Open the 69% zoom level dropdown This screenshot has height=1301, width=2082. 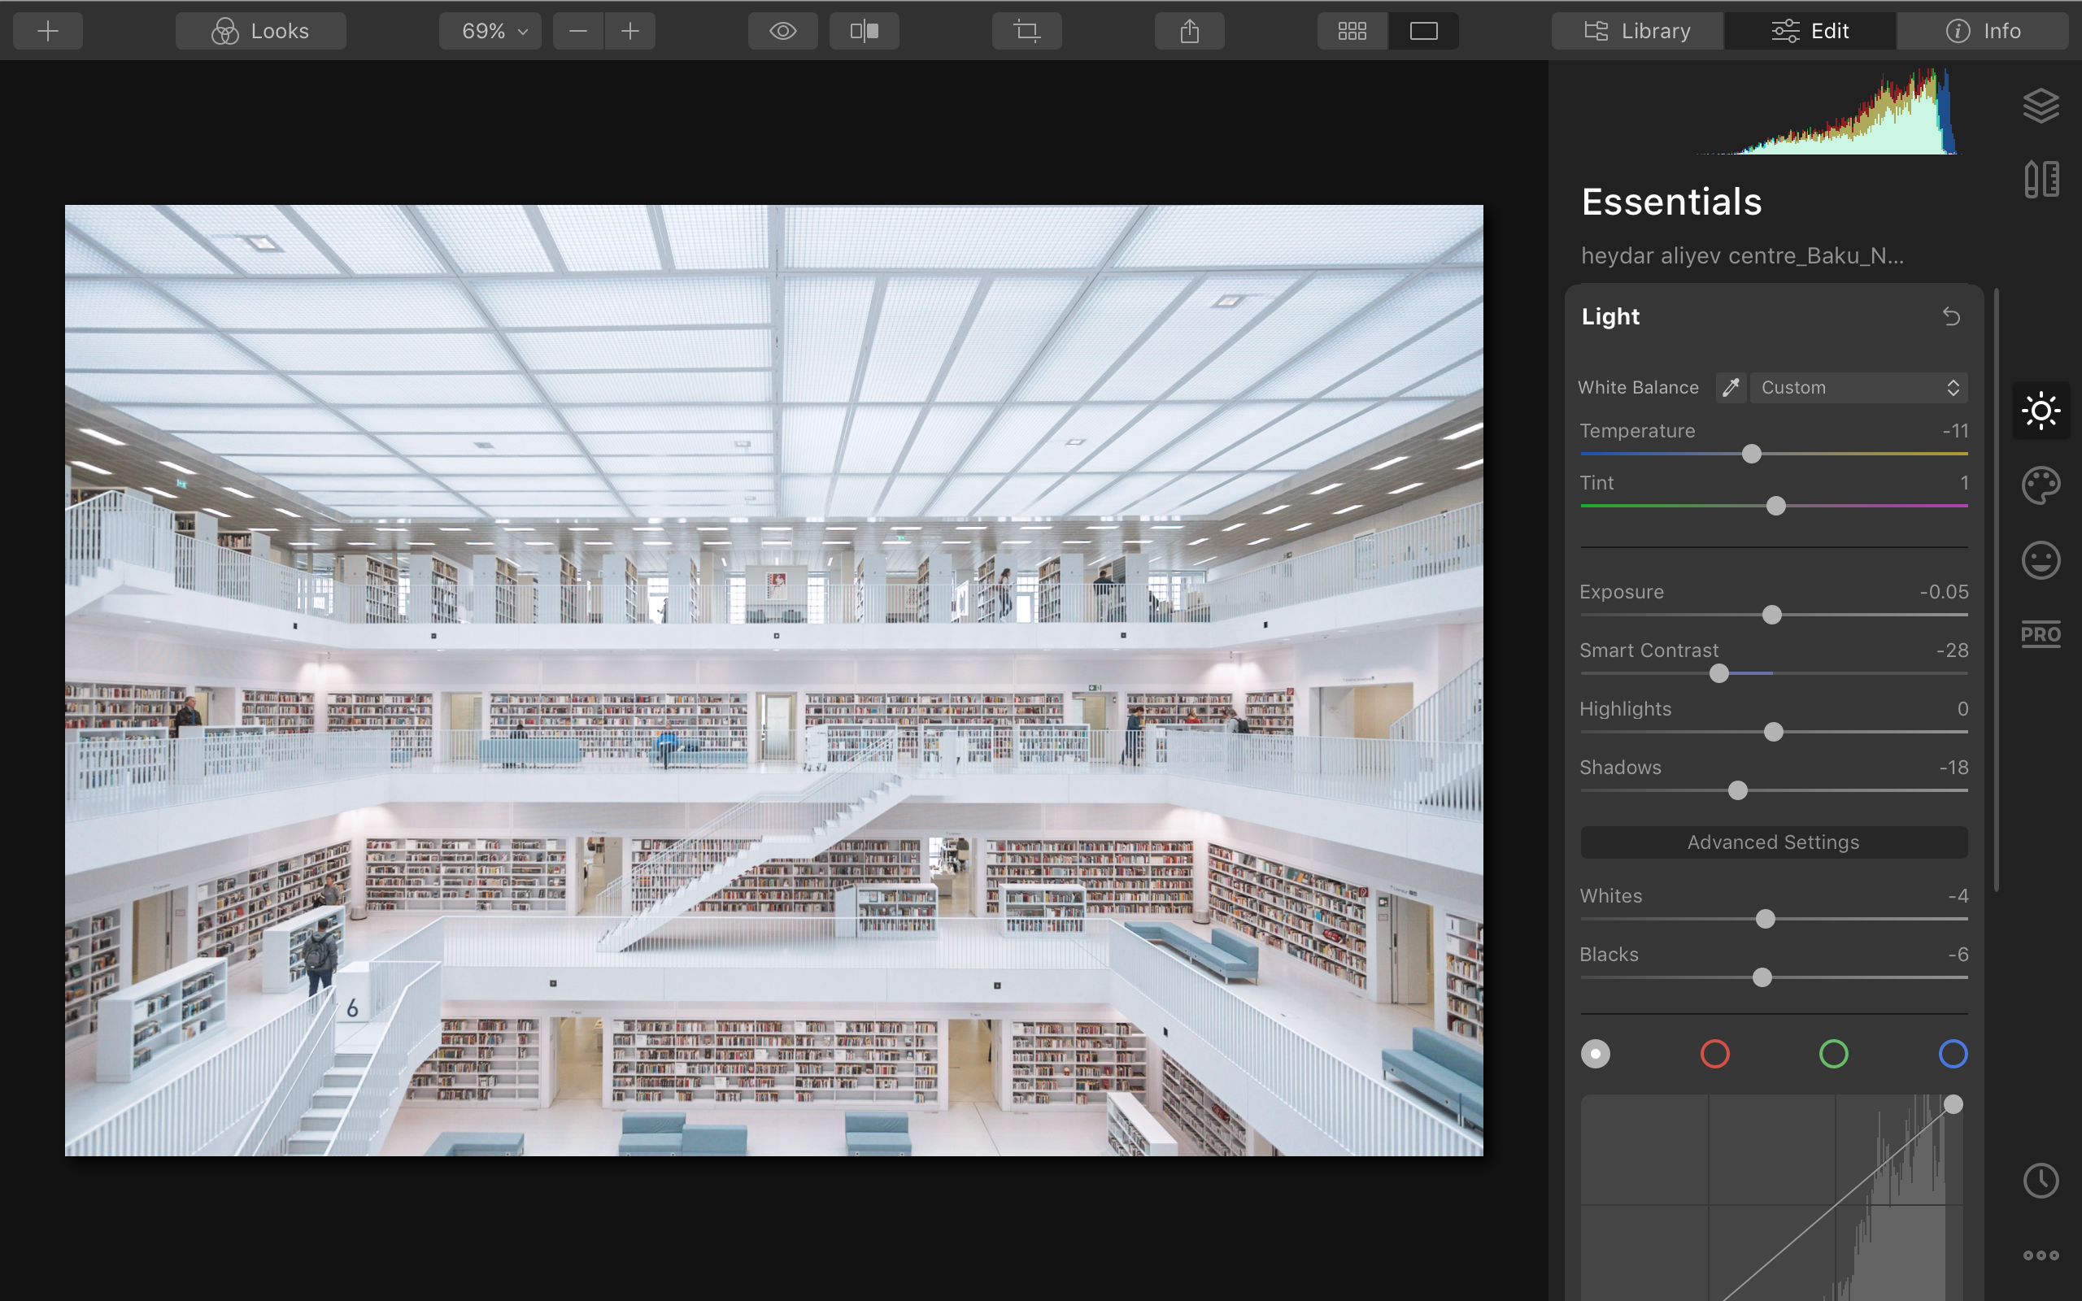pos(490,31)
